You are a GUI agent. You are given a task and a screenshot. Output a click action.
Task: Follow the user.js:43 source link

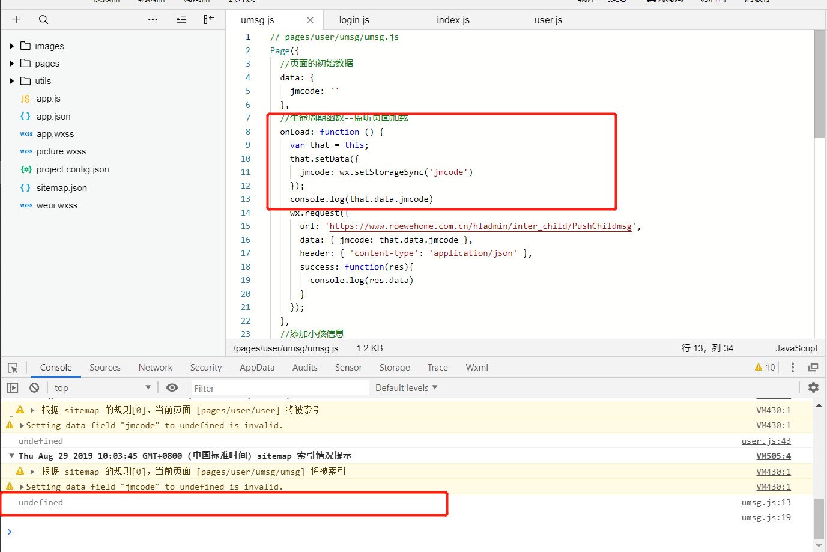[766, 441]
